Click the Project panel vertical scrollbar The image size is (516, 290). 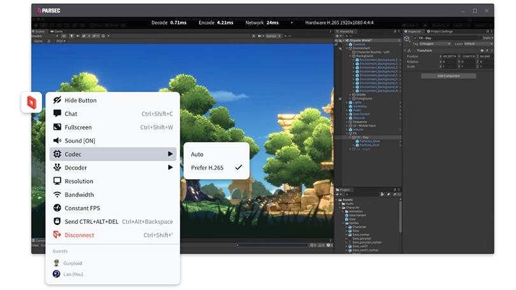click(399, 217)
